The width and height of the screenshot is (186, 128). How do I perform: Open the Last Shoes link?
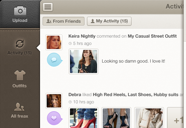[x=140, y=95]
